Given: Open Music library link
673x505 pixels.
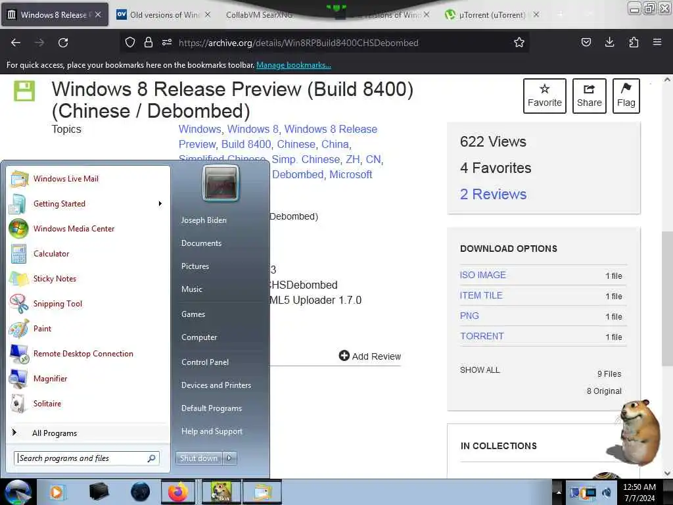Looking at the screenshot, I should [x=191, y=289].
